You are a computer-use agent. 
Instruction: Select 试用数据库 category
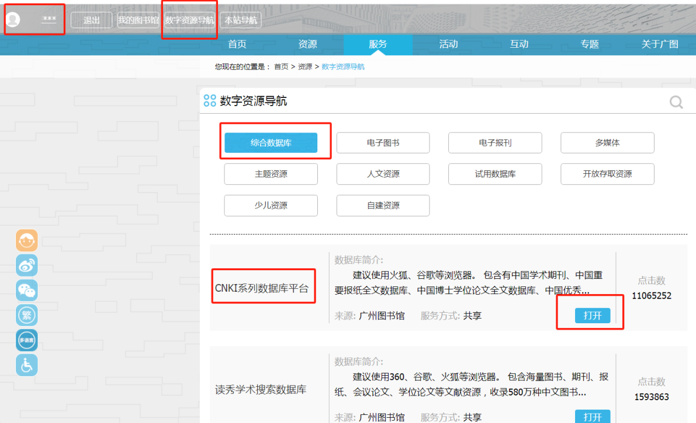(495, 174)
